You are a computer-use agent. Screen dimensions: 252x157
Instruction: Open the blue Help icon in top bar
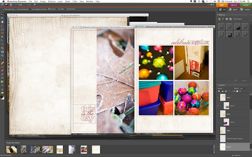coord(35,5)
